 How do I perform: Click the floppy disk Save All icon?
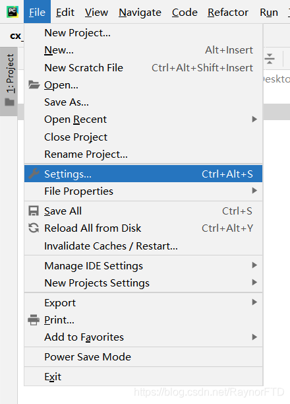pyautogui.click(x=34, y=211)
